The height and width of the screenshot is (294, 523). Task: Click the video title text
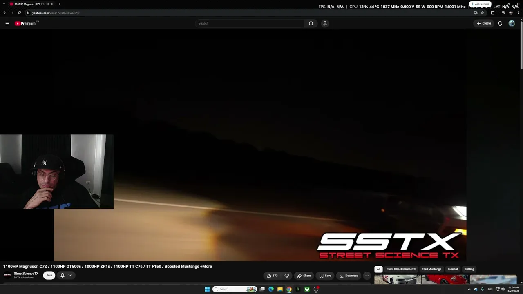pos(107,267)
